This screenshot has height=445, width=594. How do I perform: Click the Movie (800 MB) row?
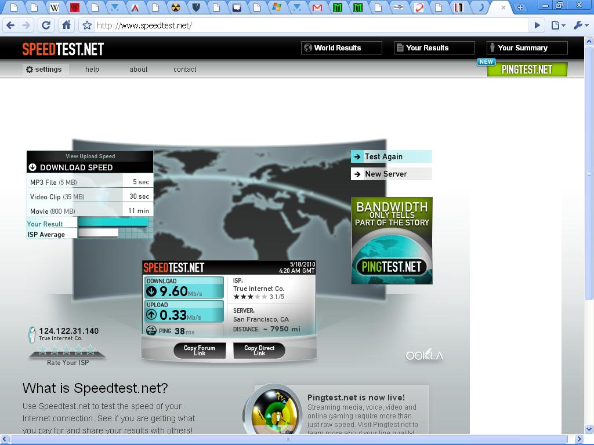(90, 211)
